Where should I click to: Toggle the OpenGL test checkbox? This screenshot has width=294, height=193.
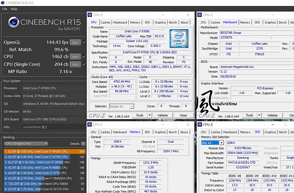(x=84, y=42)
